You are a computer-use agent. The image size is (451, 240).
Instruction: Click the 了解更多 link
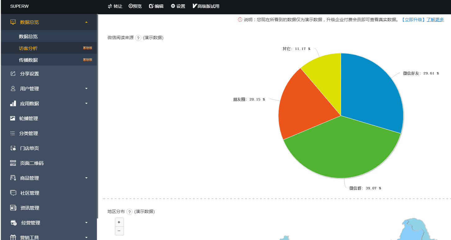[435, 20]
